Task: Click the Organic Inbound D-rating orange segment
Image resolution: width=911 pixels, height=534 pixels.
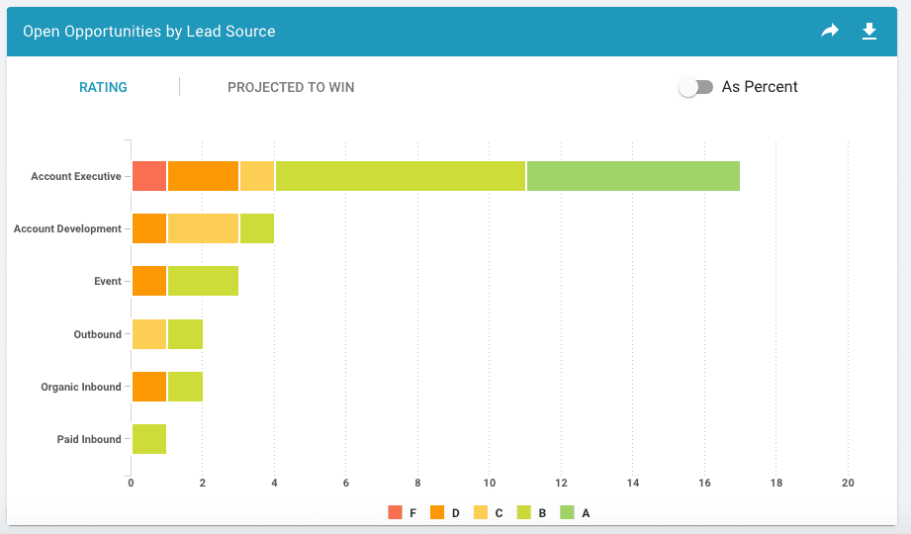Action: 149,387
